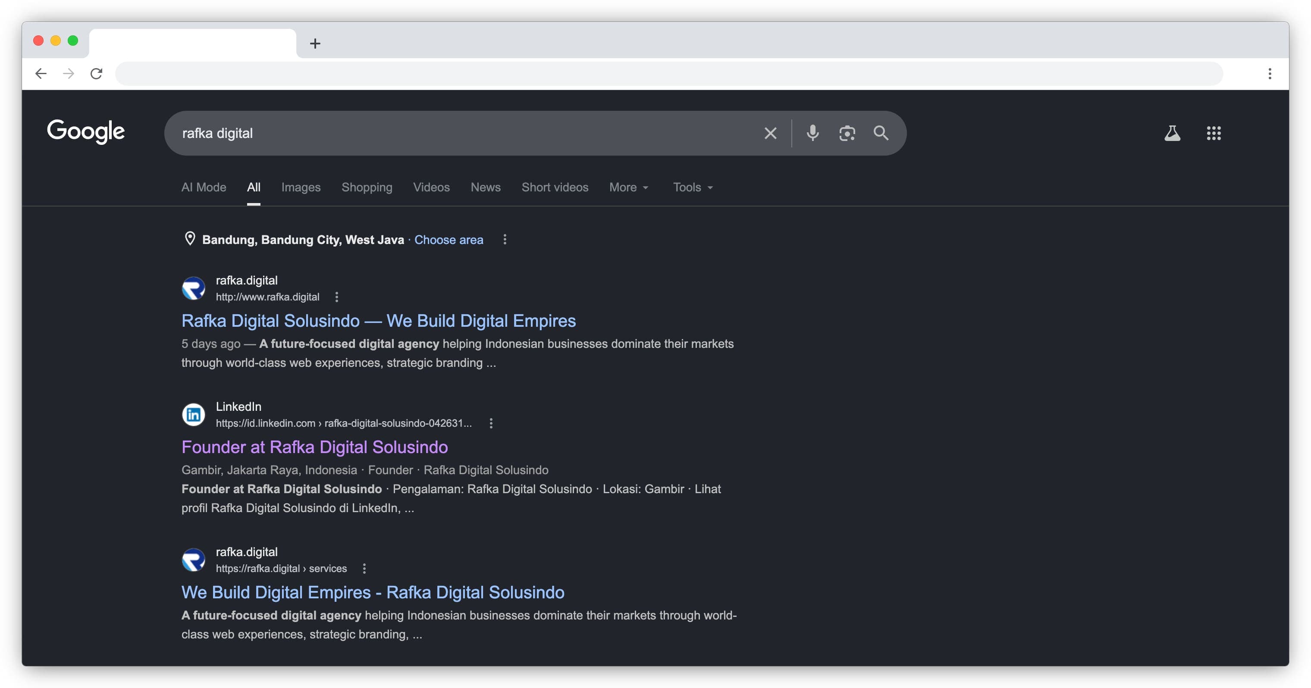Click the LinkedIn favicon
1311x688 pixels.
point(193,415)
